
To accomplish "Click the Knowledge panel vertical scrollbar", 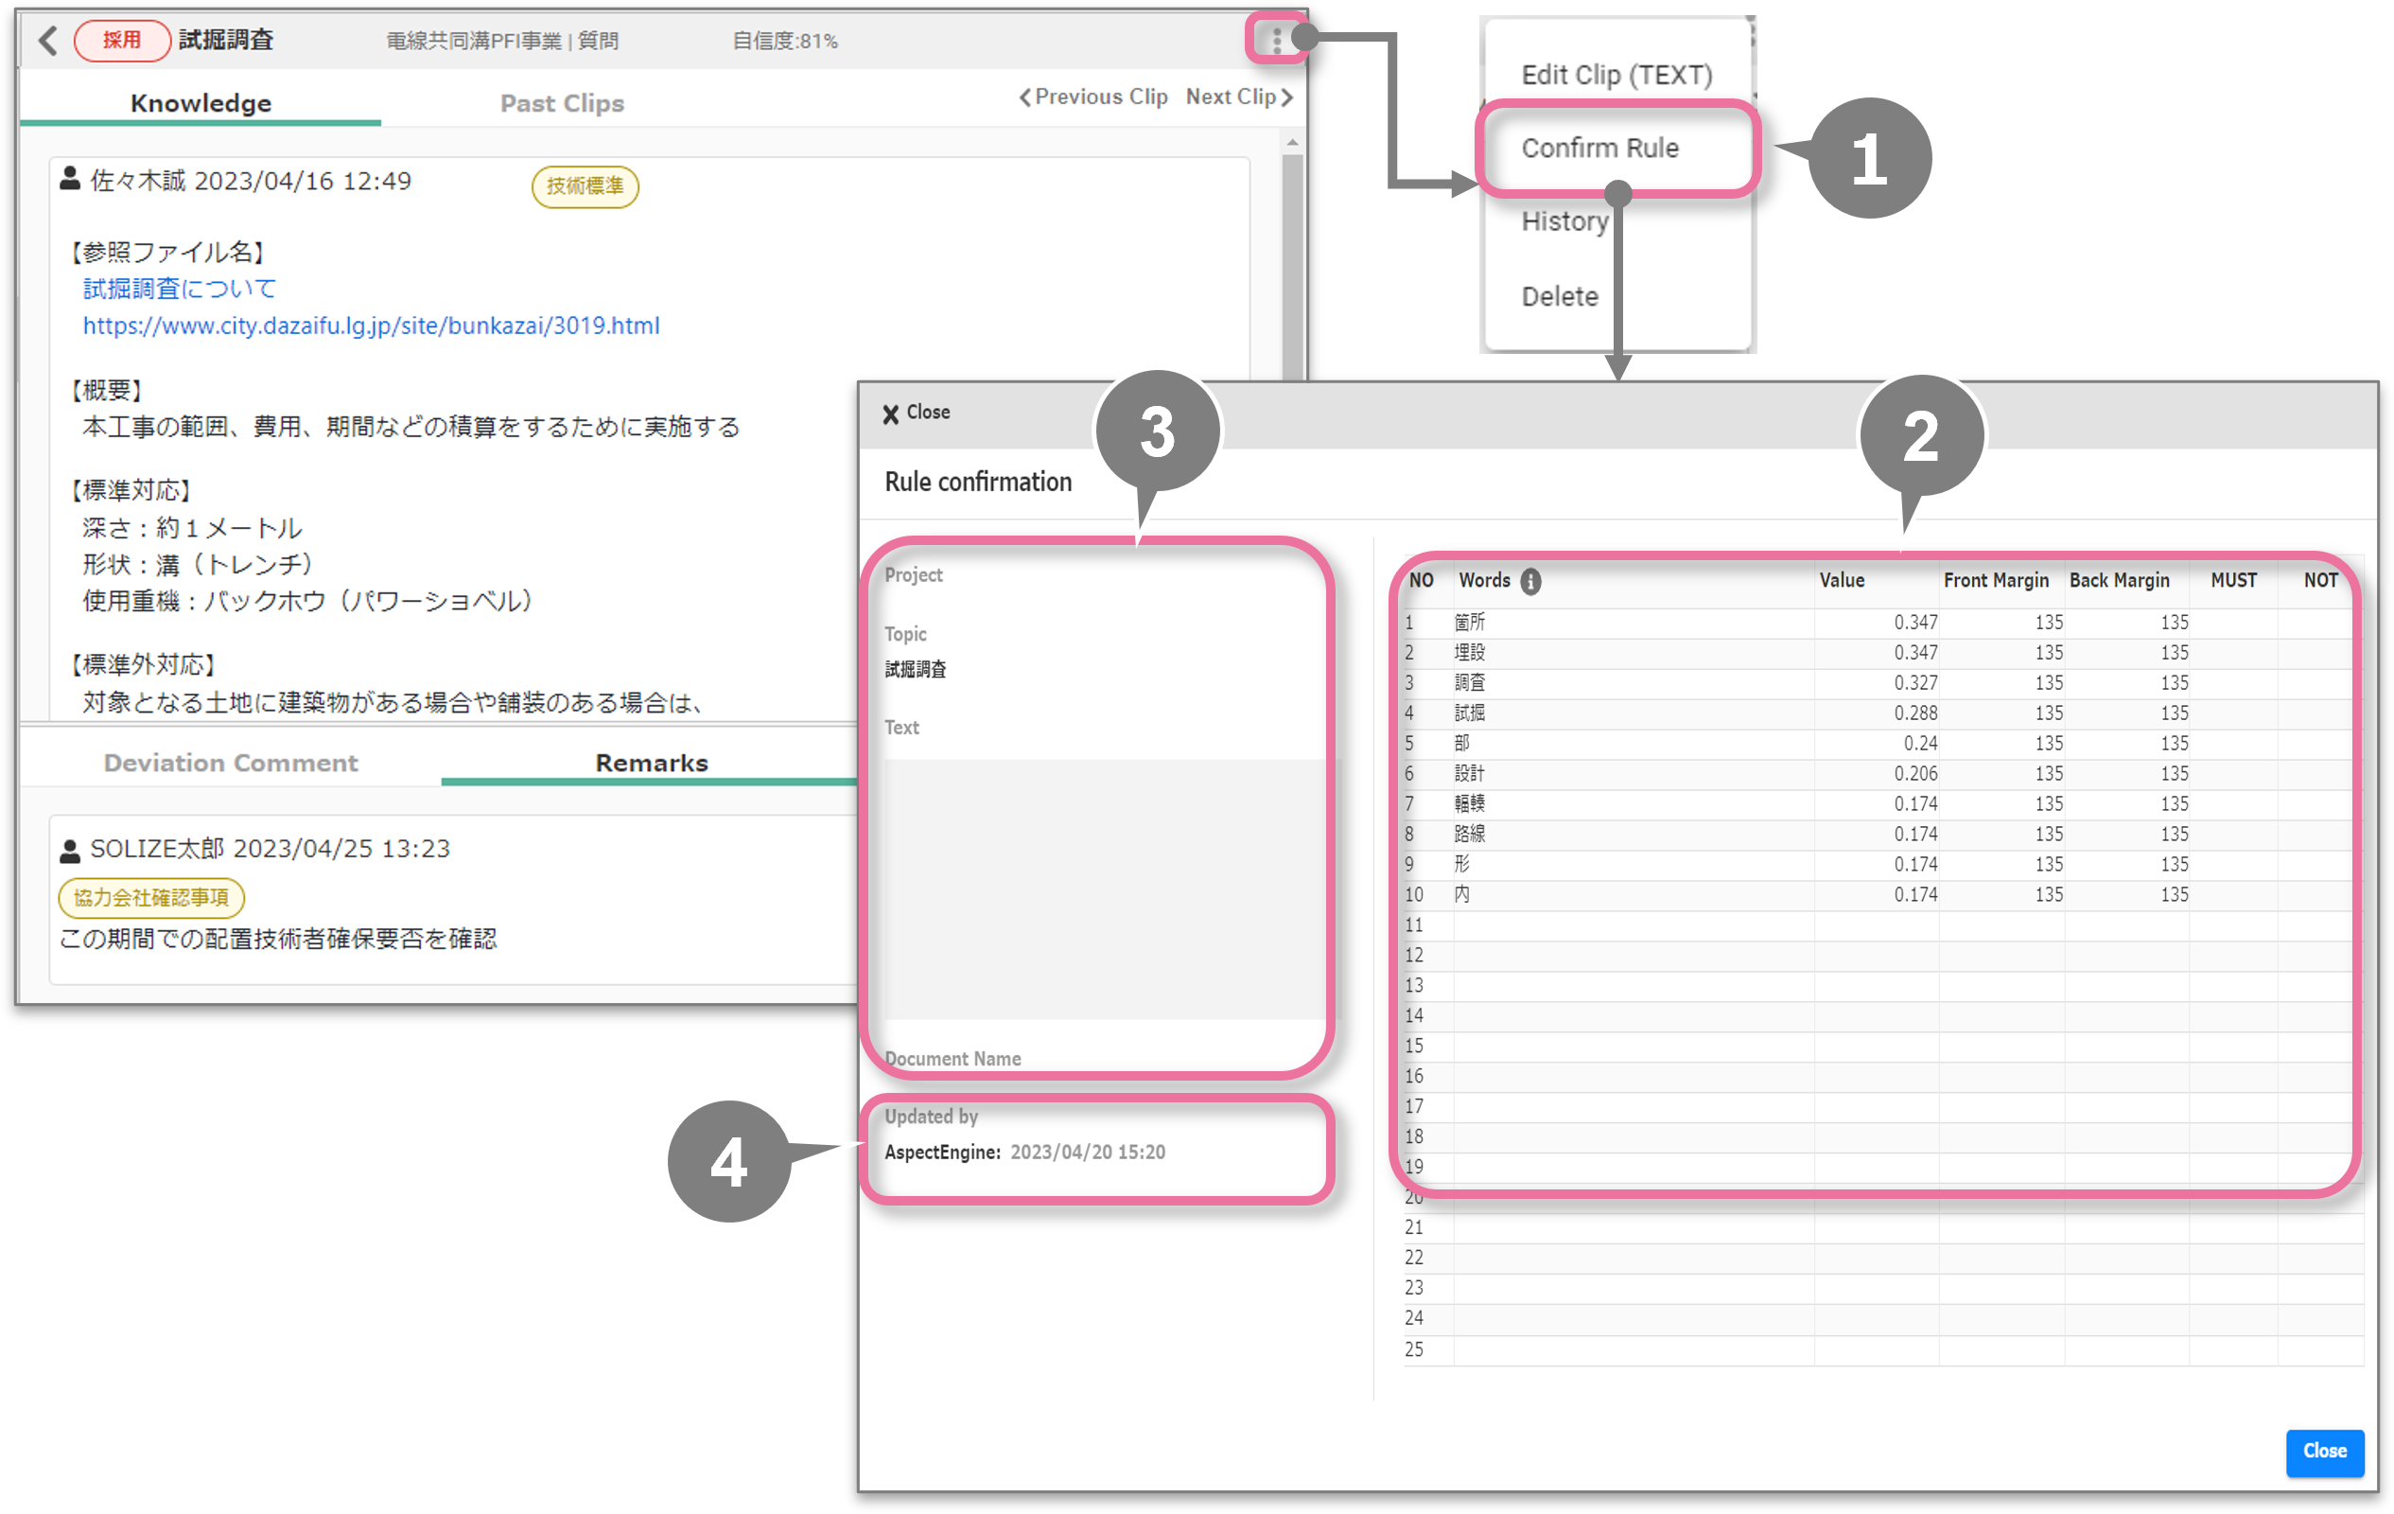I will pyautogui.click(x=1291, y=258).
